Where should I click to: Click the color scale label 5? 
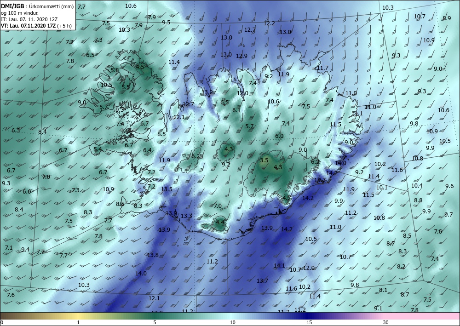[155, 322]
